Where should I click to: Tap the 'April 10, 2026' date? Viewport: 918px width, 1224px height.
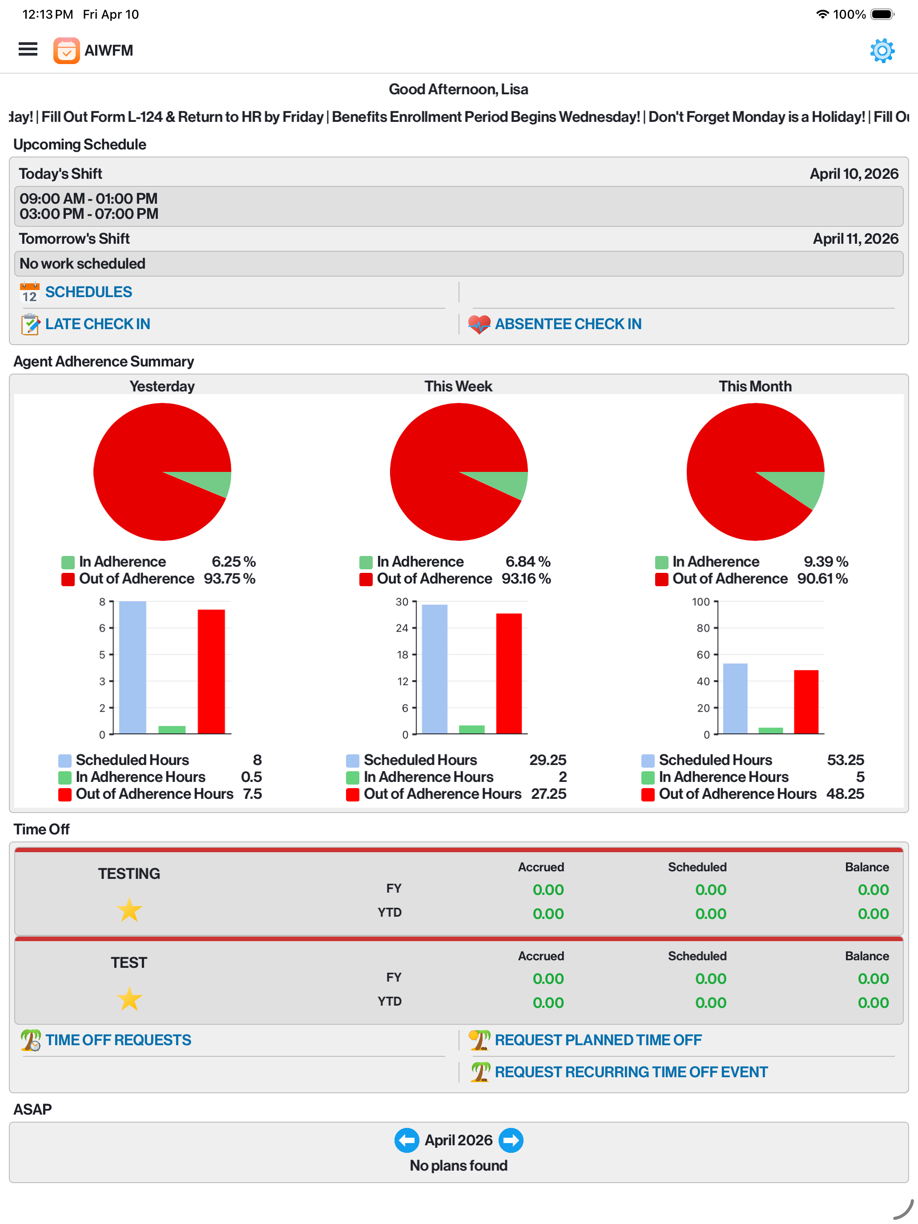pos(854,174)
